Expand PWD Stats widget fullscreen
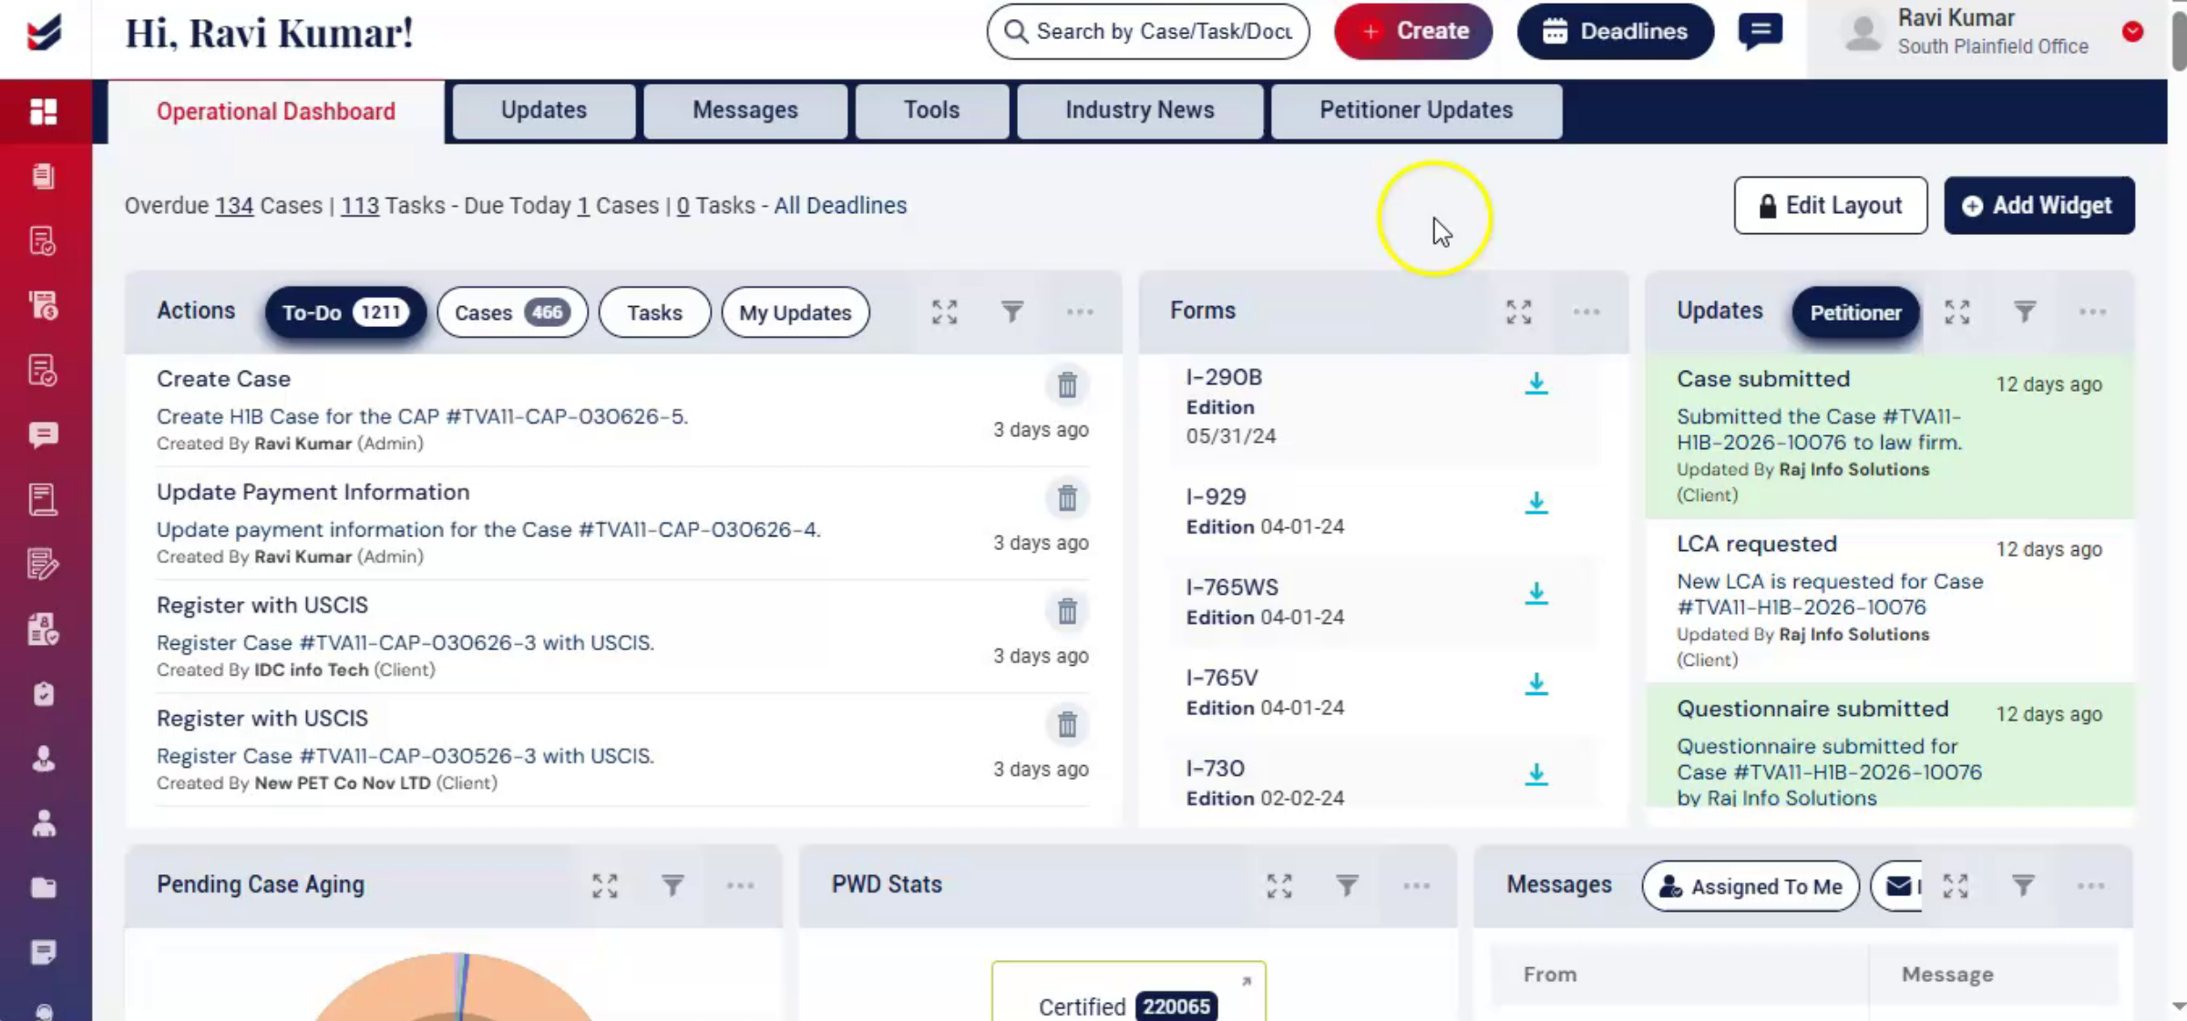 [1279, 885]
